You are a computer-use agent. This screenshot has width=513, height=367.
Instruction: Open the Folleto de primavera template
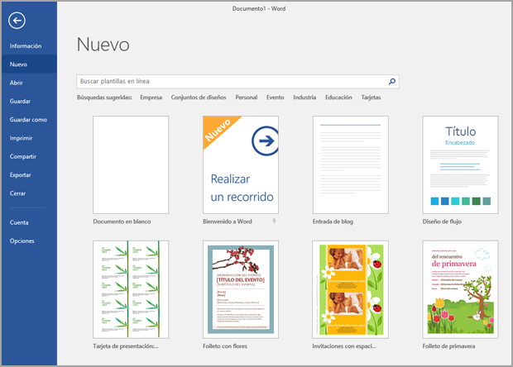(460, 289)
